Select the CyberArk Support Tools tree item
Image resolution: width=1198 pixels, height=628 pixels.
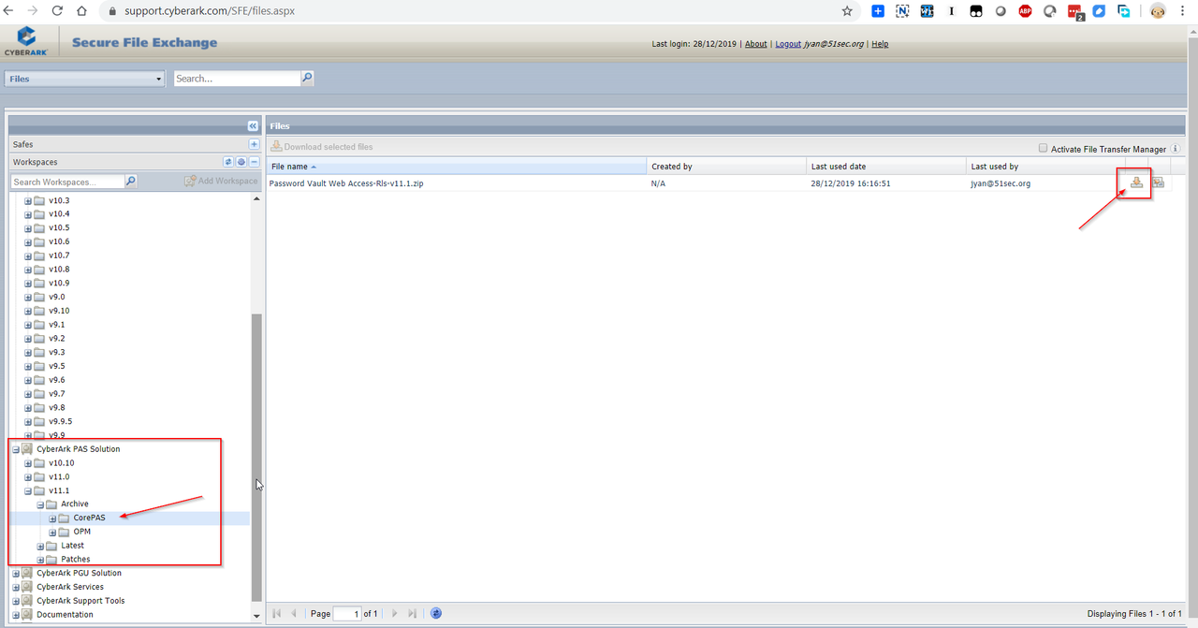[x=80, y=601]
